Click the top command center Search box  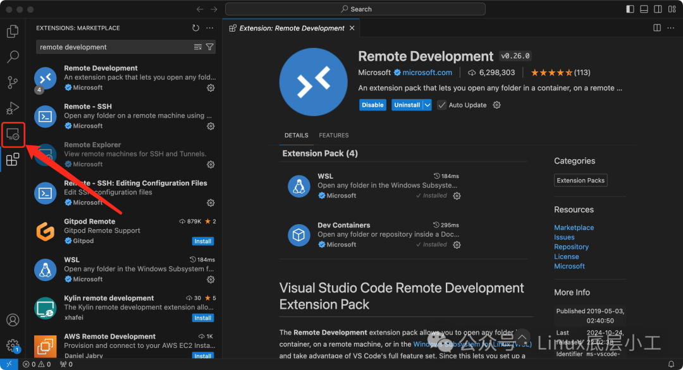355,9
